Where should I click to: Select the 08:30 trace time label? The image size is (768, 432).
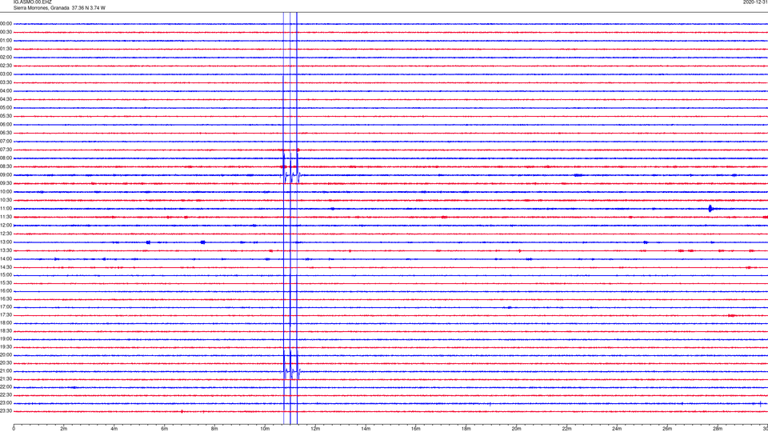click(6, 166)
